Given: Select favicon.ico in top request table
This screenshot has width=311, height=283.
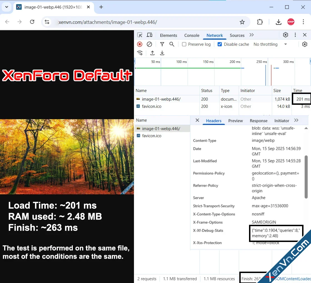Looking at the screenshot, I should [x=151, y=106].
